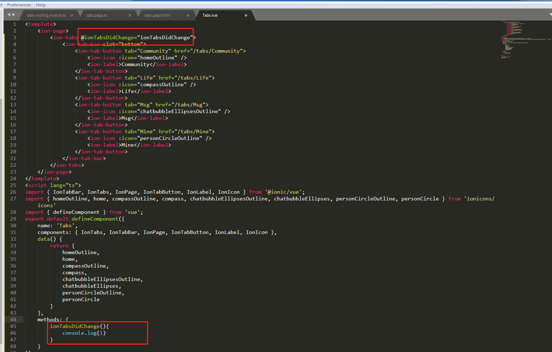Click the name 'Tabs' value on line 30

click(x=65, y=225)
